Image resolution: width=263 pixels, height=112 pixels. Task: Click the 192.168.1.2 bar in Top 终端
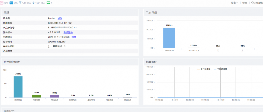(x=194, y=48)
